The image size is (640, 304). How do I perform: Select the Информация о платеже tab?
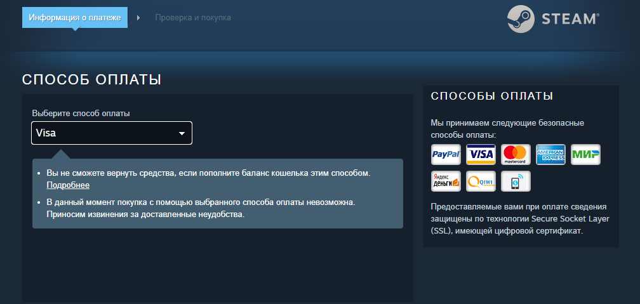[x=75, y=18]
